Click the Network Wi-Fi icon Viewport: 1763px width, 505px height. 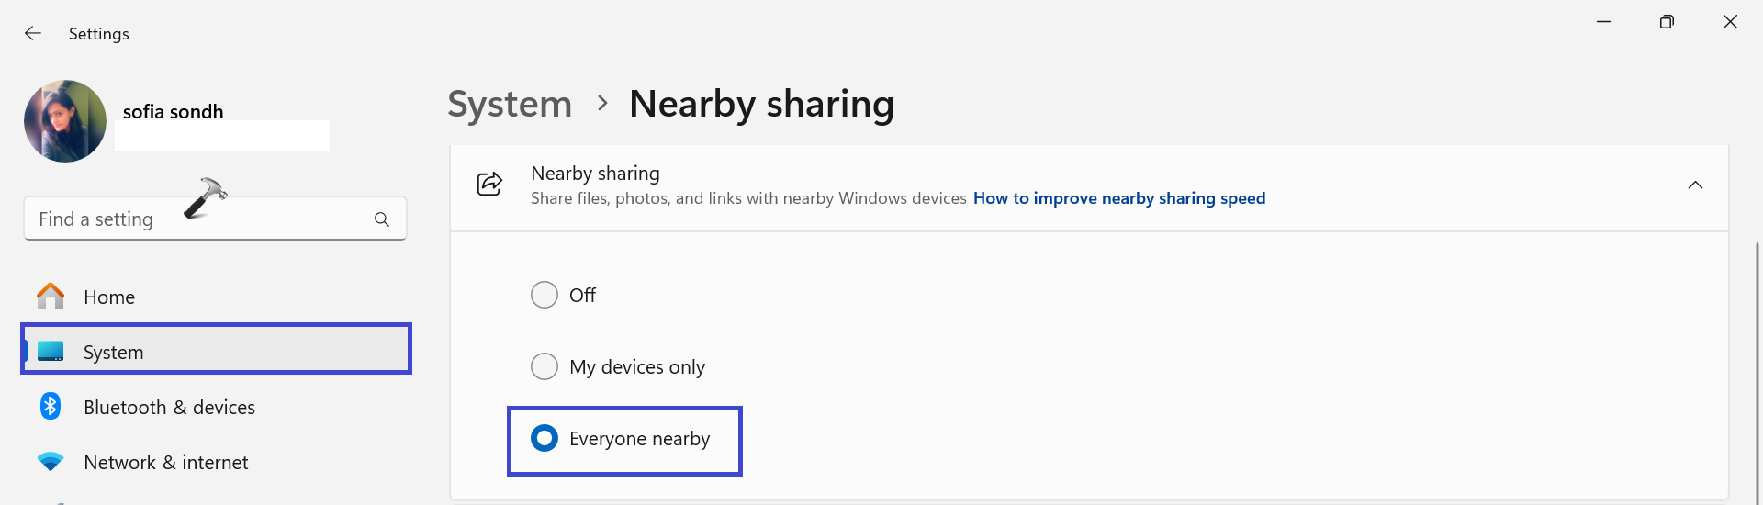pyautogui.click(x=51, y=462)
